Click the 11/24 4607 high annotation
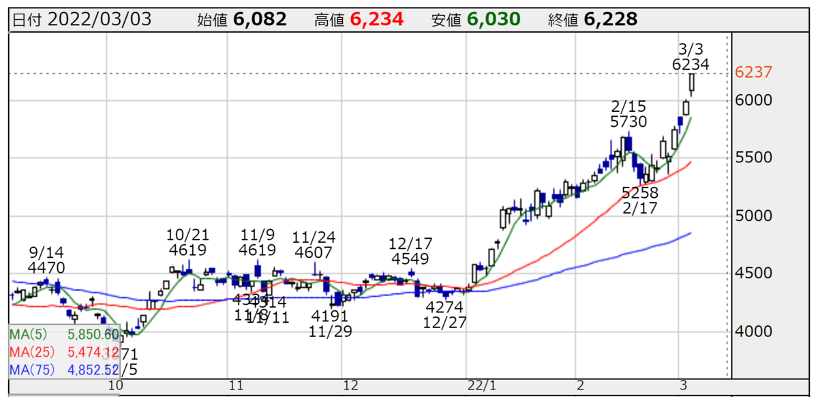Screen dimensions: 818x397 [312, 245]
